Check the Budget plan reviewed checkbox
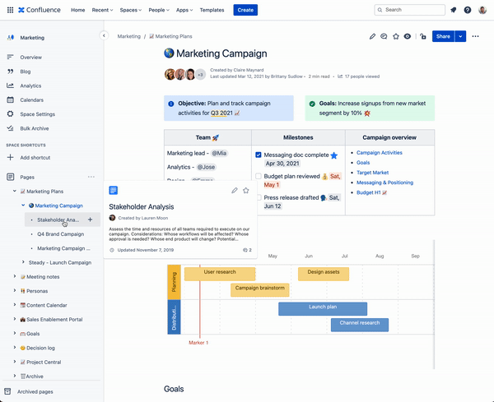The image size is (494, 402). click(259, 176)
